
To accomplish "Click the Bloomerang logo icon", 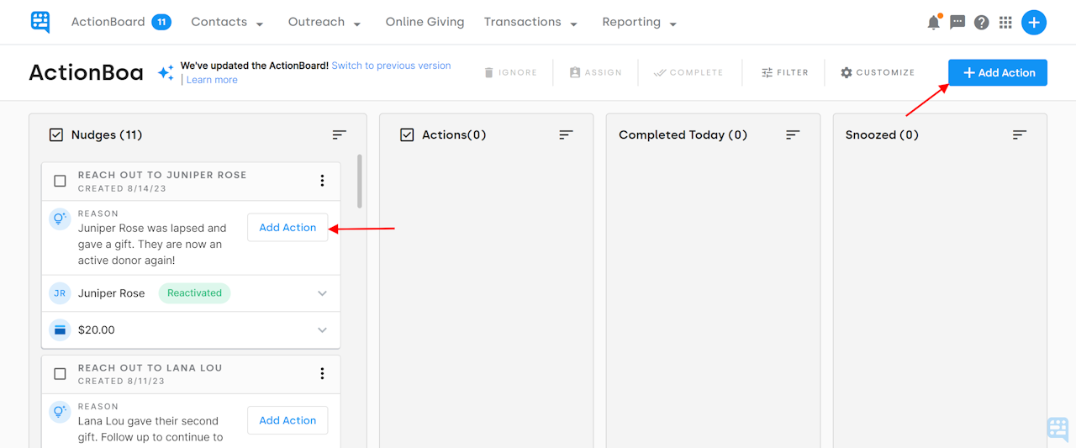I will (x=40, y=22).
